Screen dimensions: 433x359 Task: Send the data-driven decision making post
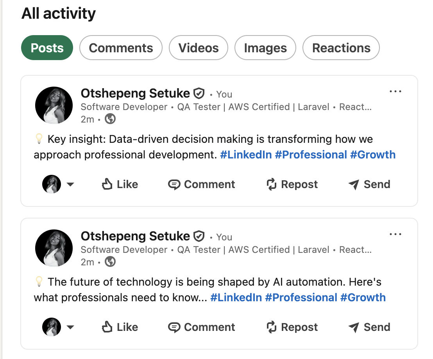(369, 184)
